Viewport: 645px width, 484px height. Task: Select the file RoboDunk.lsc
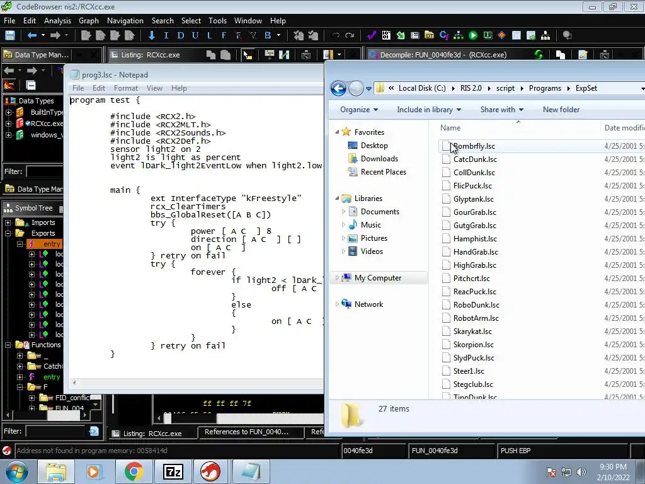coord(476,305)
